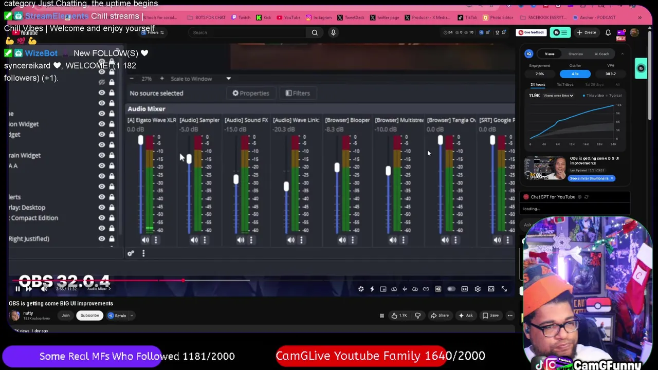Enter fullscreen on the YouTube player
This screenshot has width=658, height=370.
click(504, 289)
